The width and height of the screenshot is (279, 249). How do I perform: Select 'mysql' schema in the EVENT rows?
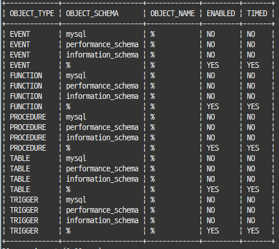pos(76,35)
